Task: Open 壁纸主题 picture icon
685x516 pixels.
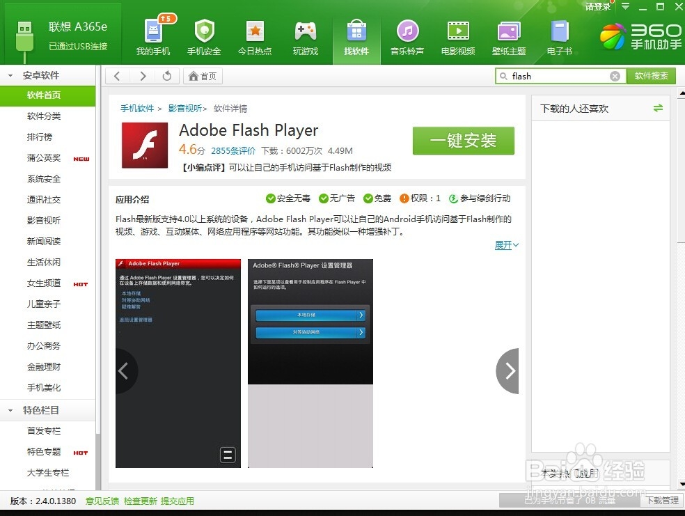Action: coord(508,38)
